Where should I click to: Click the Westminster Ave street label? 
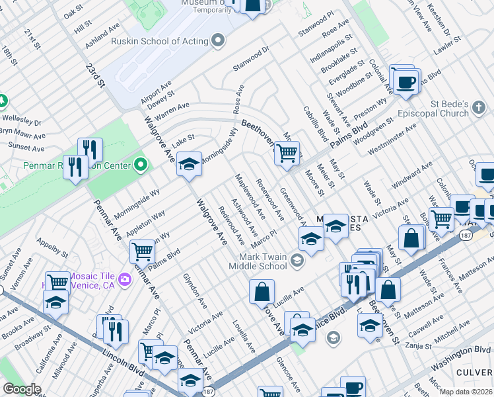coord(392,139)
